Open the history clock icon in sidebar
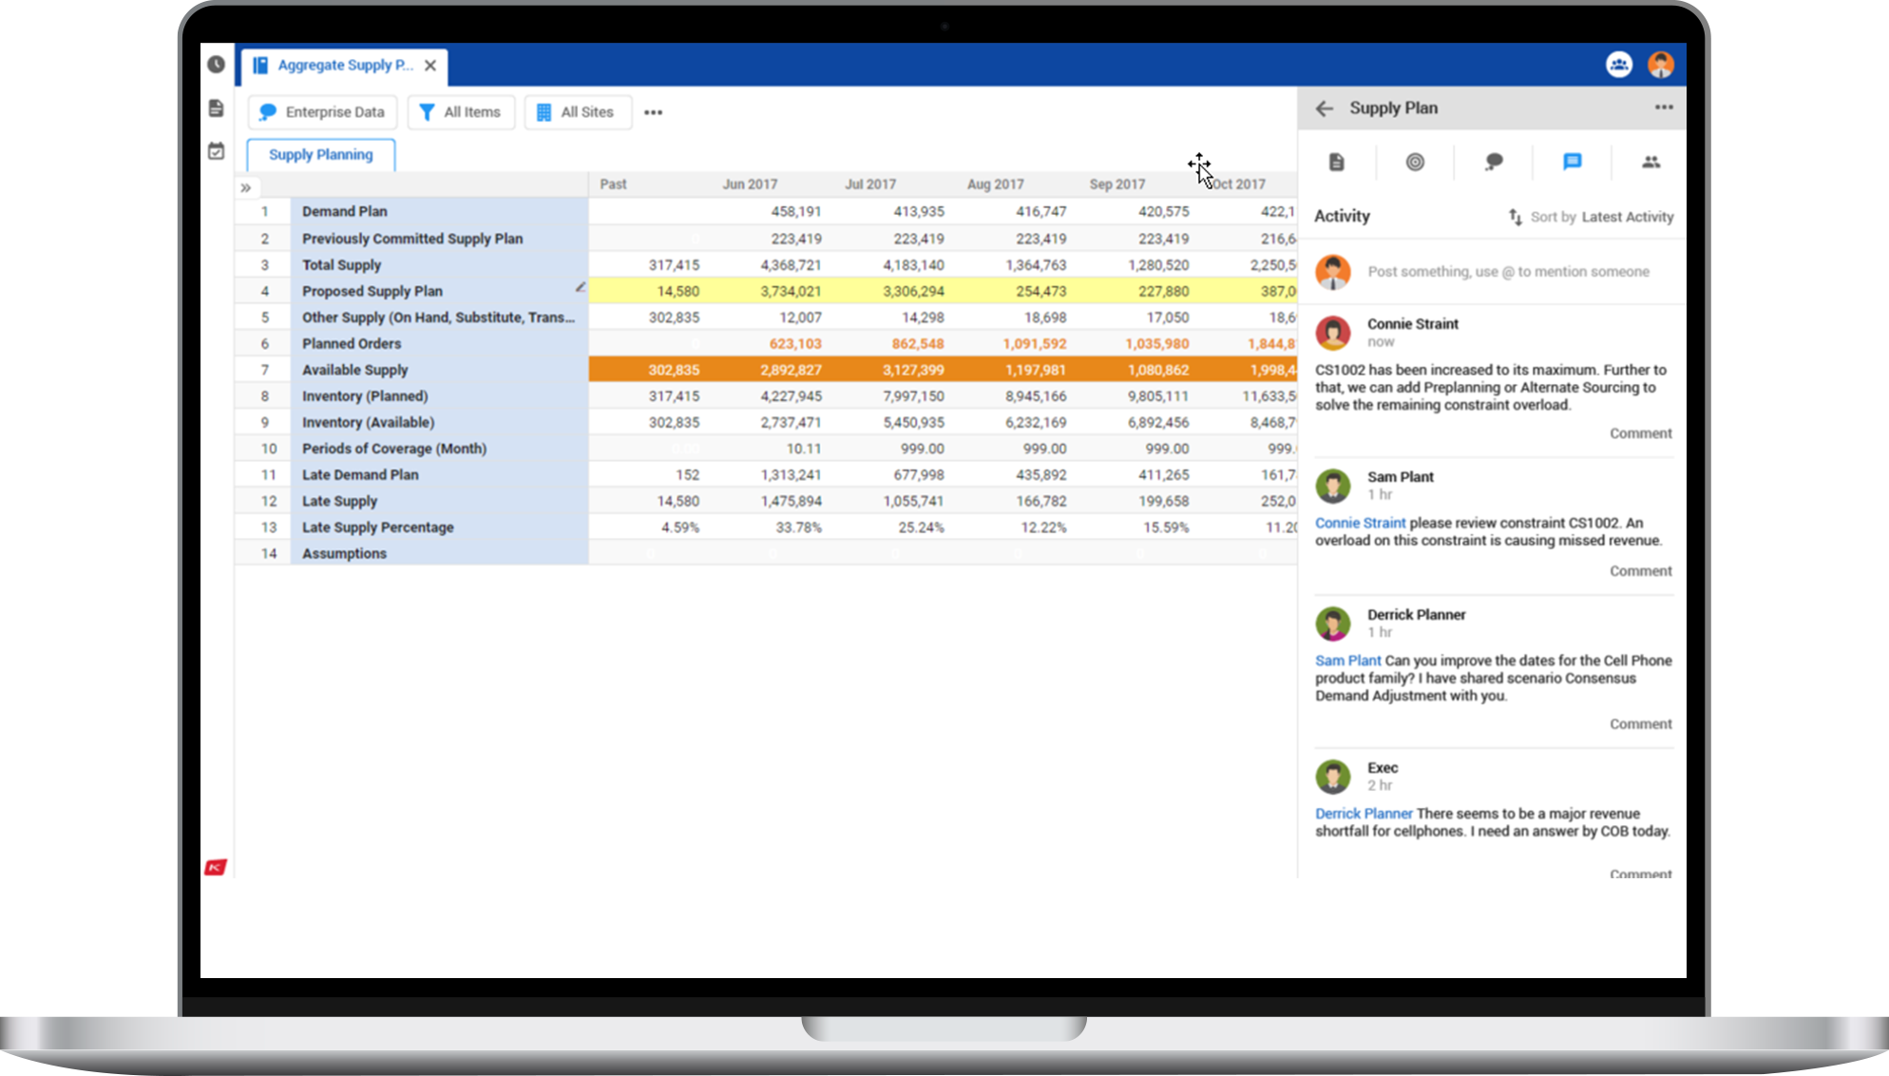 tap(217, 65)
